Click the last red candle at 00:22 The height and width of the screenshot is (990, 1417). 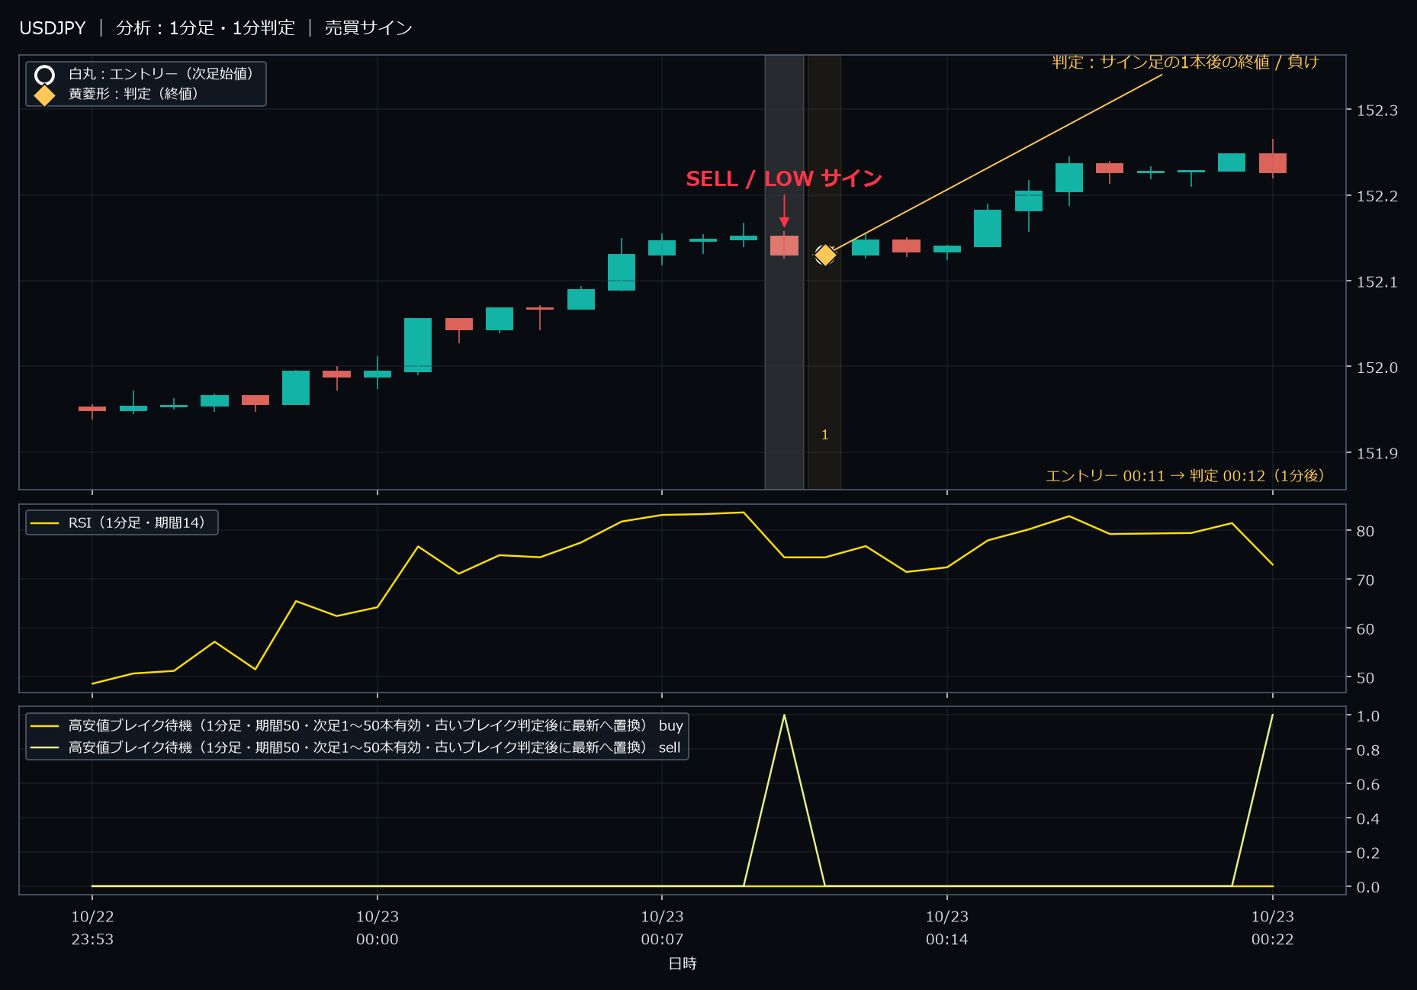pos(1272,163)
